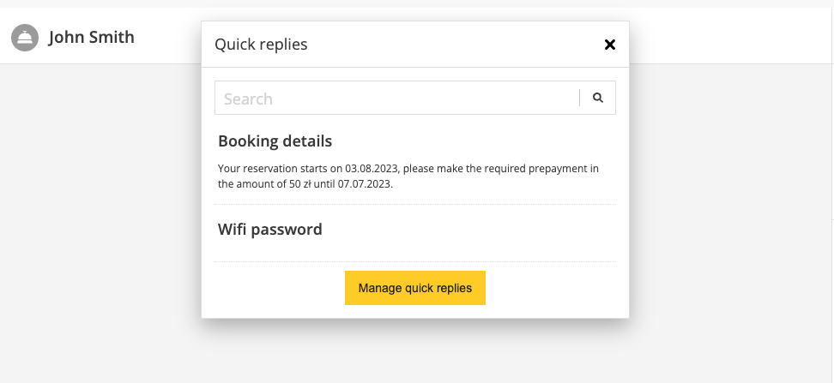Select the Booking details quick reply heading
The height and width of the screenshot is (383, 834).
tap(275, 141)
